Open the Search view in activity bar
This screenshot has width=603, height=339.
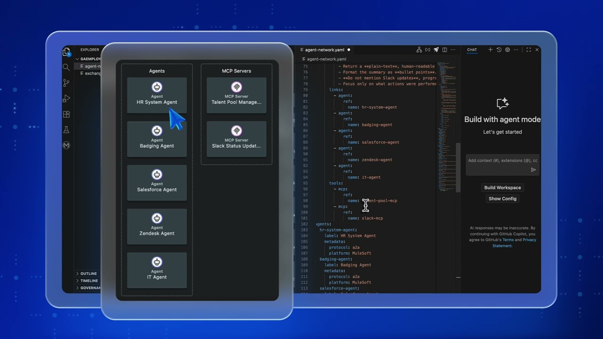coord(66,67)
